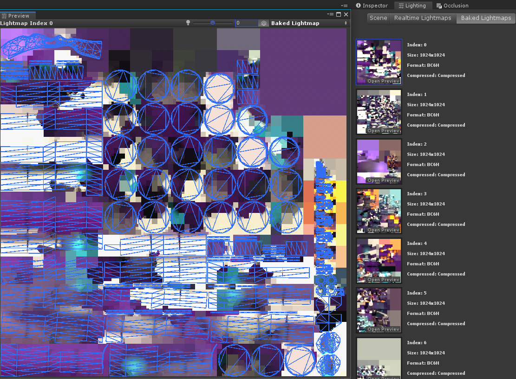Adjust the exposure slider in Preview header
Viewport: 516px width, 379px height.
[213, 23]
